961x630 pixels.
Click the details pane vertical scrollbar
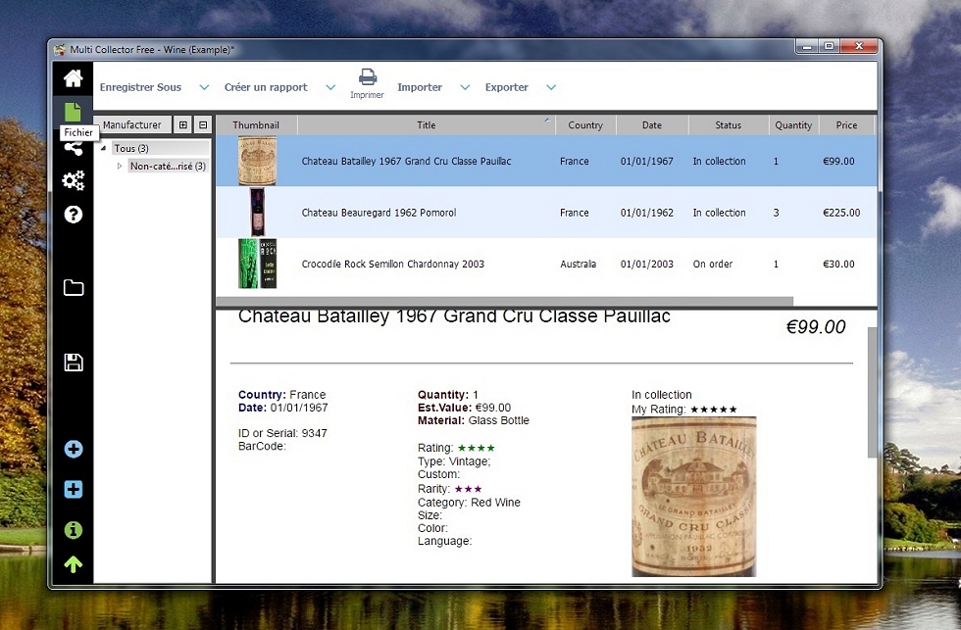pos(872,393)
